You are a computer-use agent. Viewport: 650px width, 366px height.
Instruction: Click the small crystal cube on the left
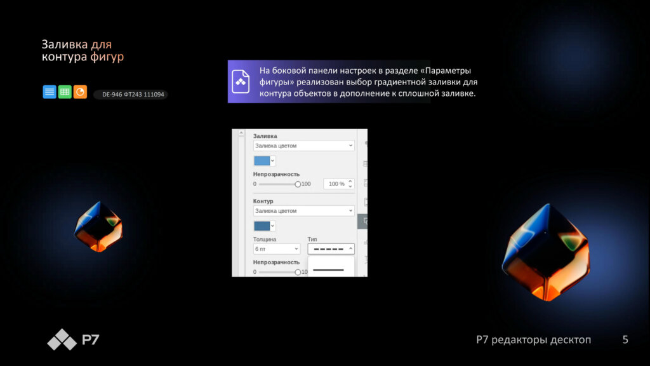[x=98, y=227]
